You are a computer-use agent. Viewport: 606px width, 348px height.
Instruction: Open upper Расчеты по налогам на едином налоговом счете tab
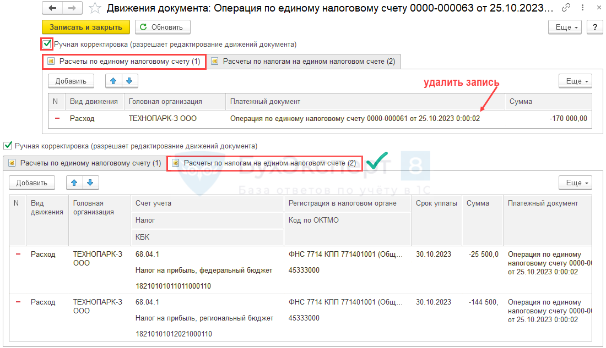click(304, 62)
